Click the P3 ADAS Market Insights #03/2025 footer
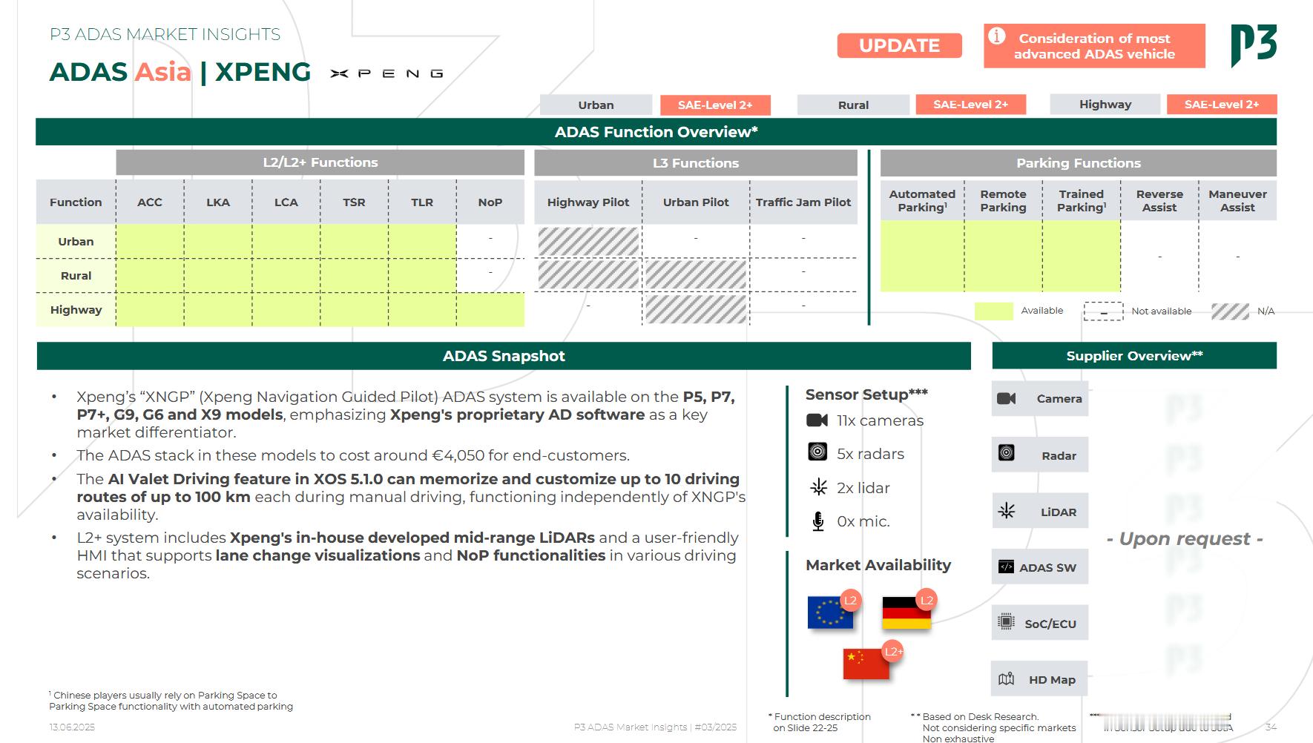The image size is (1313, 743). point(656,727)
